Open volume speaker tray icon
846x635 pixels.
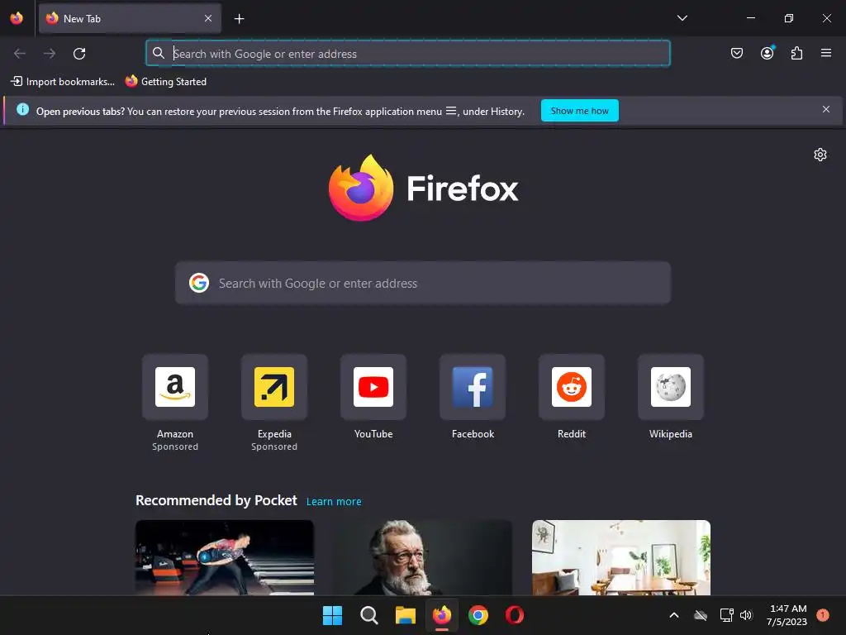tap(746, 615)
